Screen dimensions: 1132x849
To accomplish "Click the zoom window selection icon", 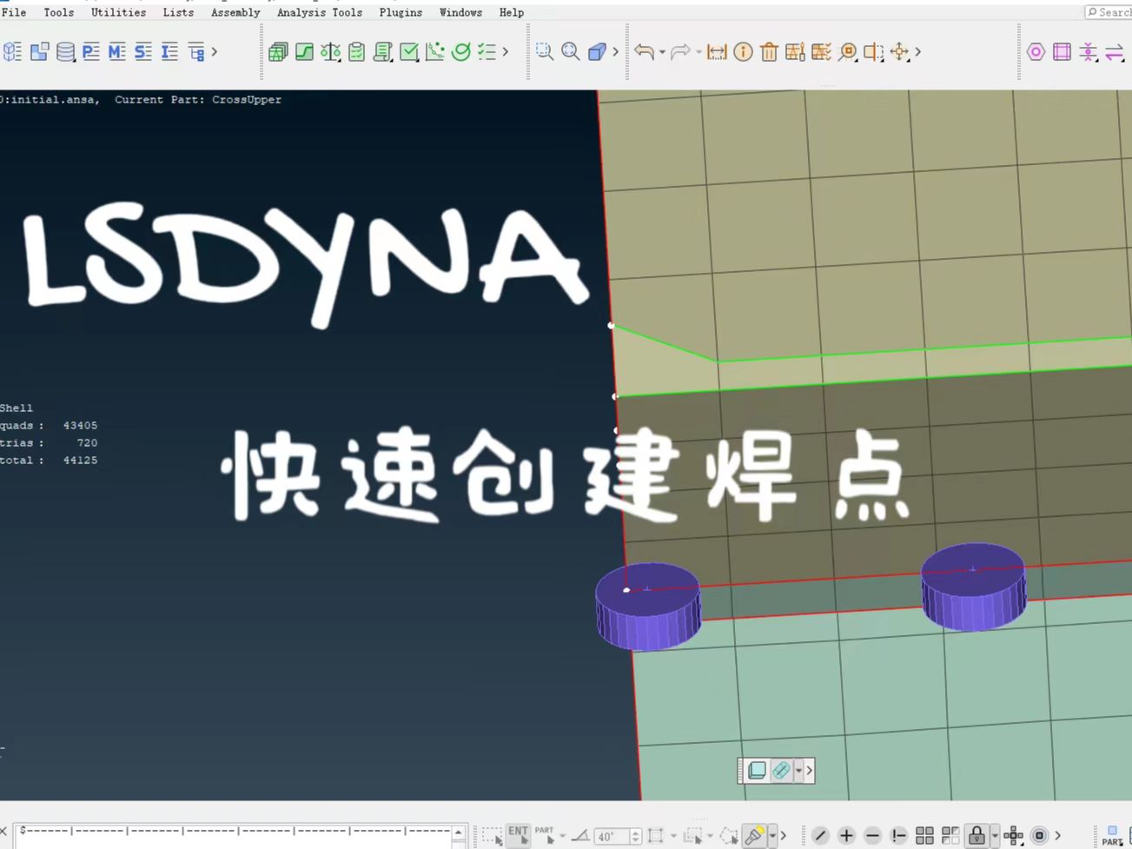I will pyautogui.click(x=544, y=52).
